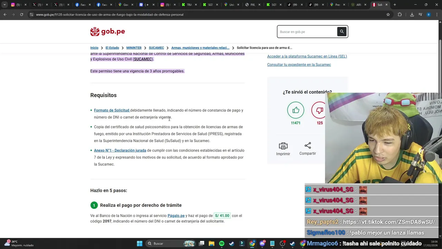The height and width of the screenshot is (249, 442).
Task: Open Spotify from the taskbar
Action: (222, 243)
